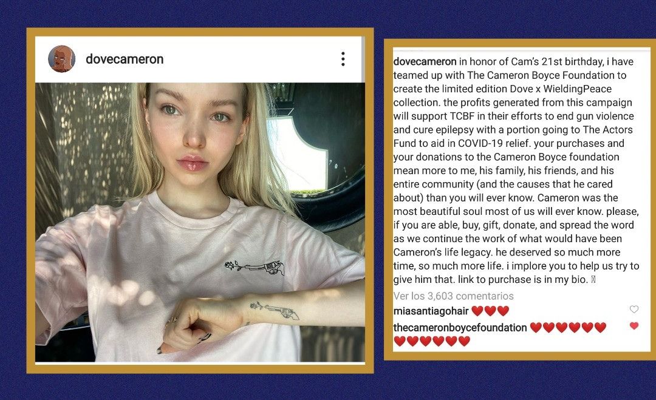
Task: Click 'link to purchase is in my bio' text
Action: 523,279
